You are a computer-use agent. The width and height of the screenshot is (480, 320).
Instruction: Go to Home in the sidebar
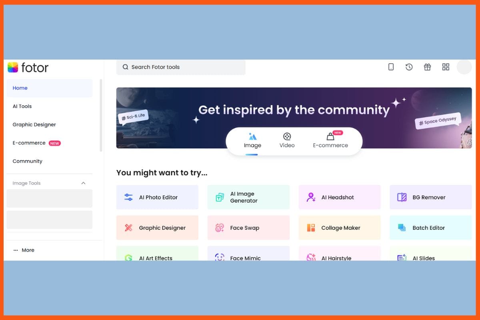[x=50, y=88]
